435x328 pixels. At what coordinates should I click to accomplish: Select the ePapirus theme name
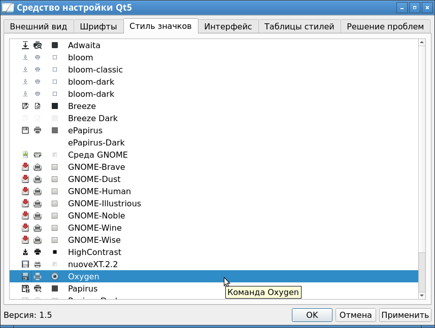pyautogui.click(x=85, y=130)
